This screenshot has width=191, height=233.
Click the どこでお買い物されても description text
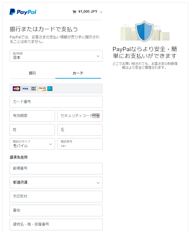145,66
